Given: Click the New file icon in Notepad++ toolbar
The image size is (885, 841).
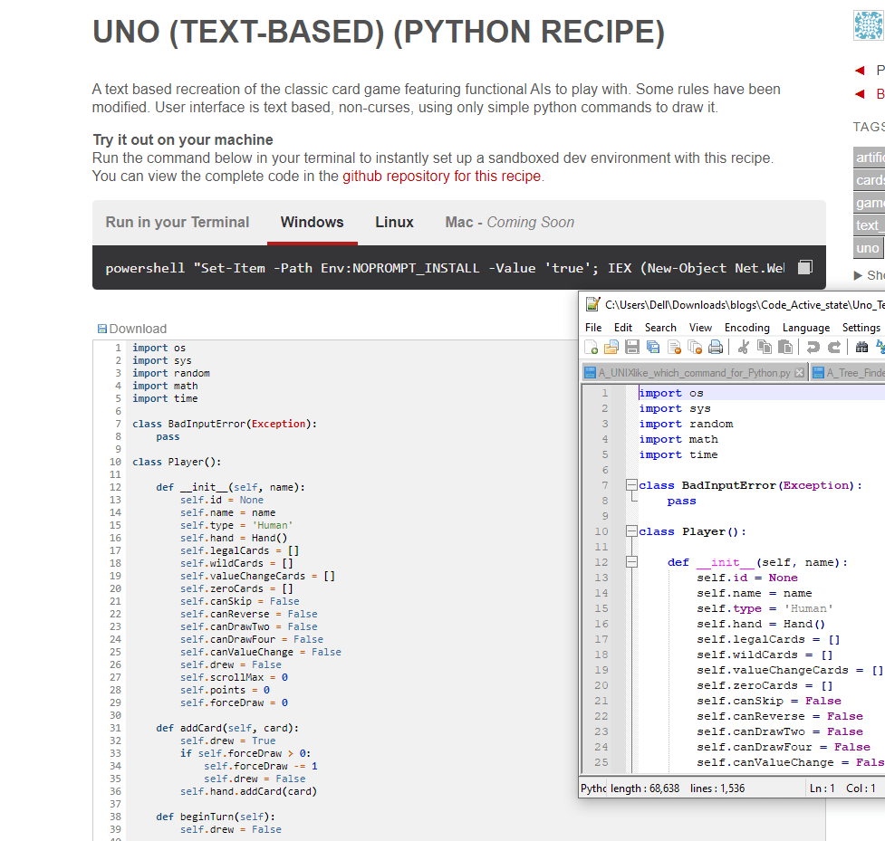Looking at the screenshot, I should click(x=592, y=347).
